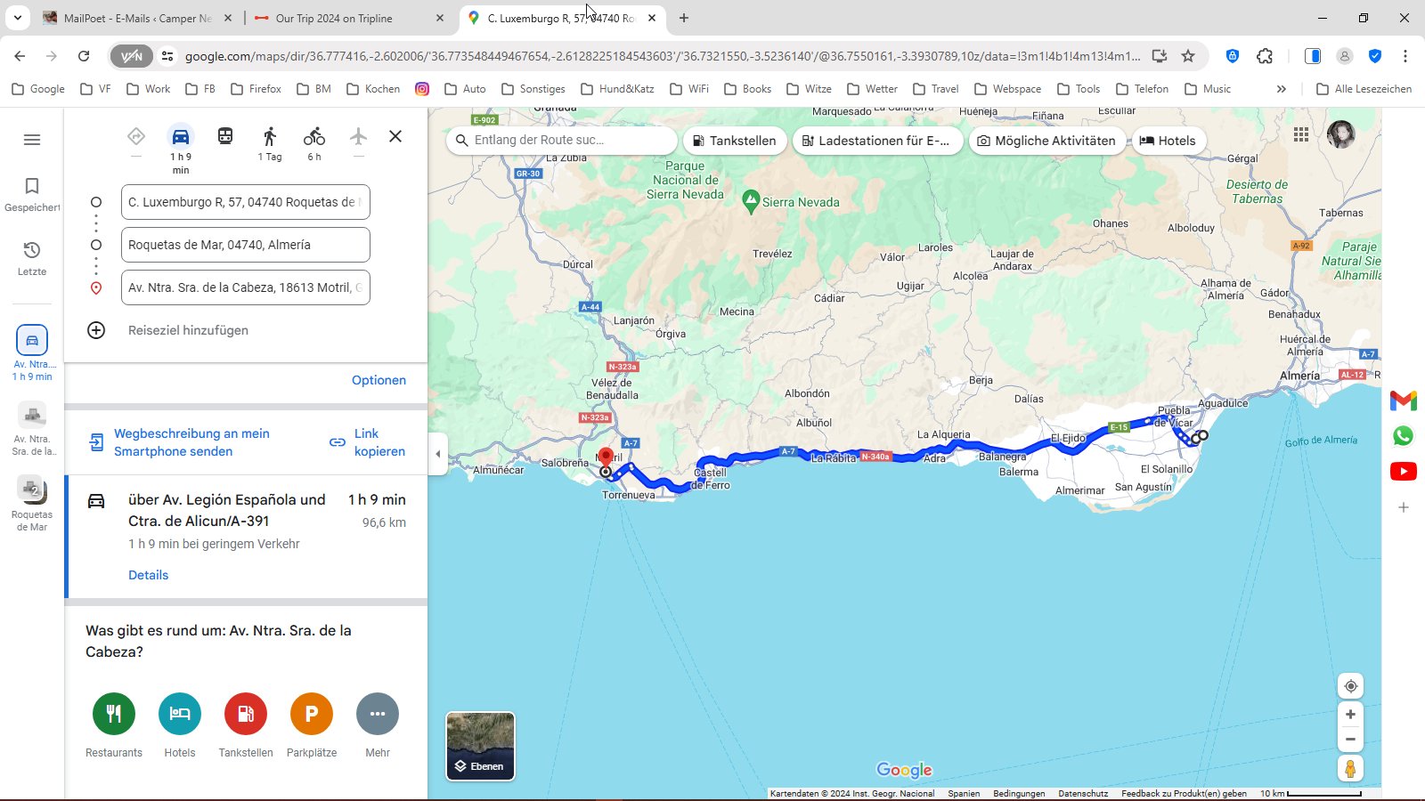Select the public transit travel mode
Viewport: 1425px width, 801px height.
coord(225,136)
